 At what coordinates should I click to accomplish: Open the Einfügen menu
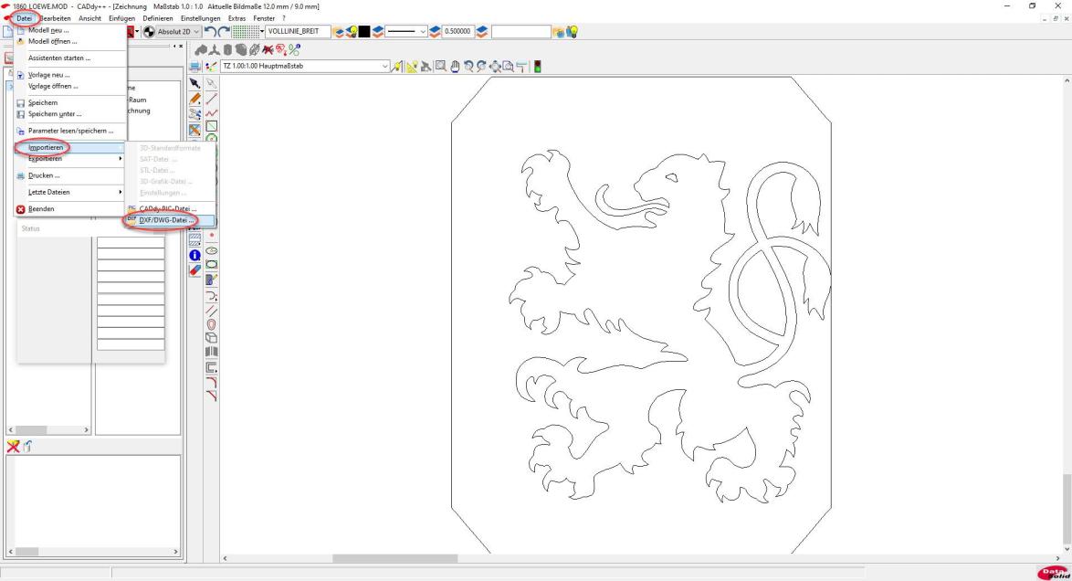(x=121, y=18)
